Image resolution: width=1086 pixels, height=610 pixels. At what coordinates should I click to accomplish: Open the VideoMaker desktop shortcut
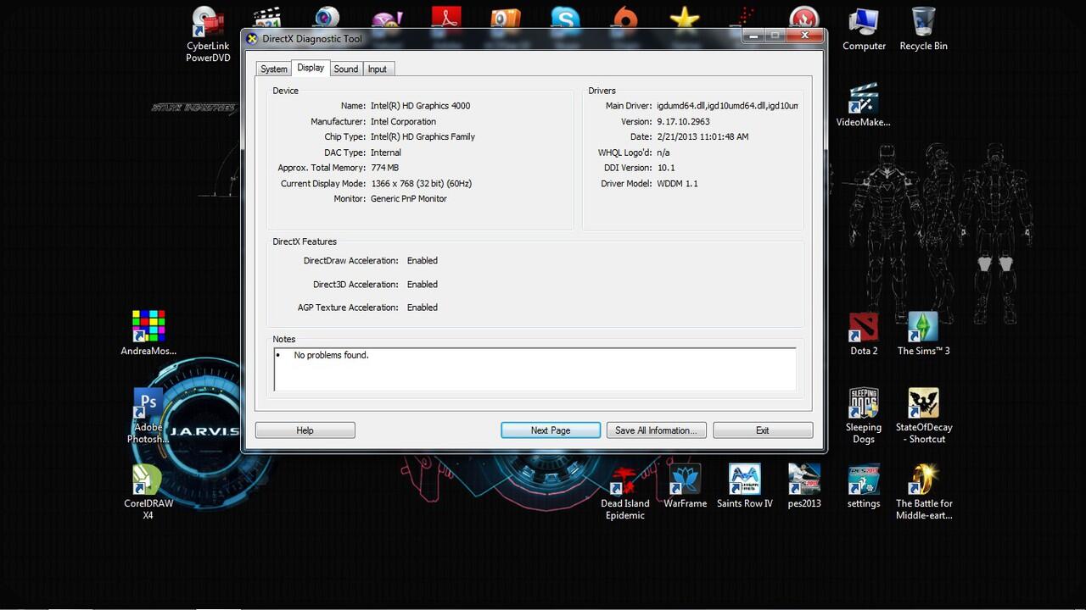(863, 105)
